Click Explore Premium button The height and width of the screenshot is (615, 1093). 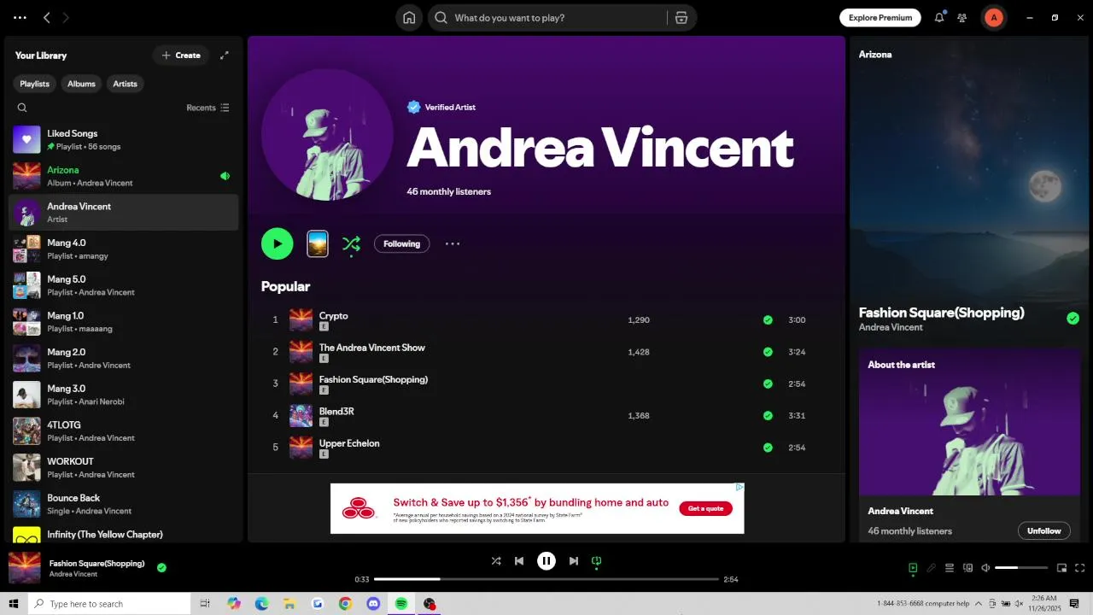tap(880, 17)
